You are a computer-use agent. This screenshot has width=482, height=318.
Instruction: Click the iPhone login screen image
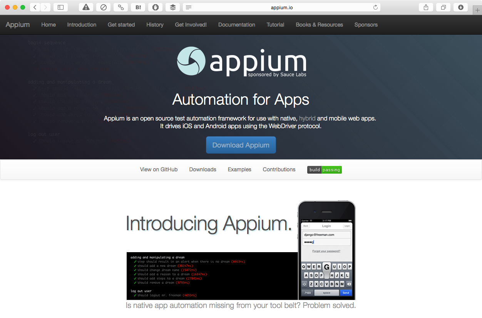pos(326,250)
